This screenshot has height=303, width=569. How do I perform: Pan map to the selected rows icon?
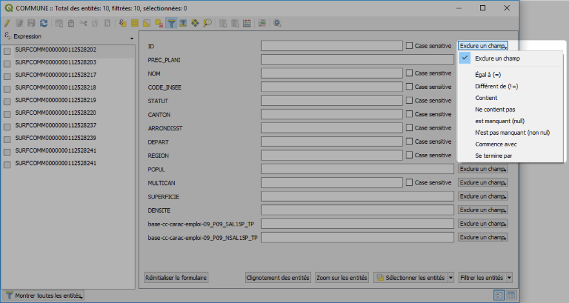coord(195,24)
